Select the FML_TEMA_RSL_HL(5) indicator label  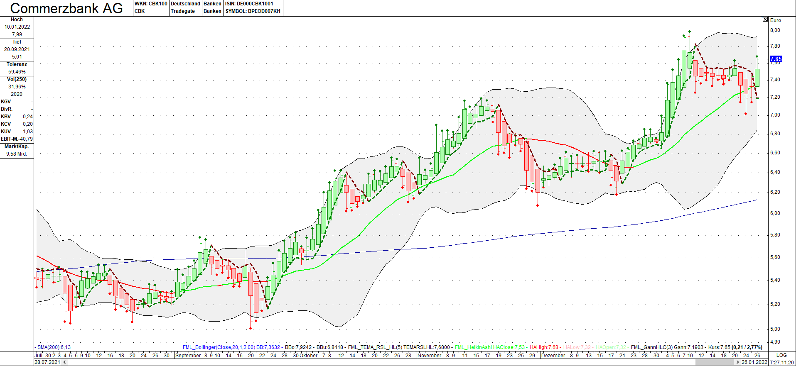click(375, 347)
